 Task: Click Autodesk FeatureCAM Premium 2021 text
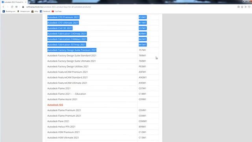pyautogui.click(x=67, y=72)
